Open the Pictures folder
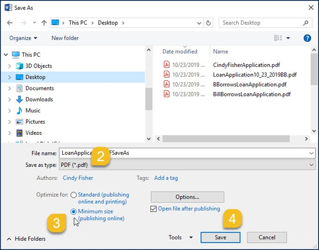 tap(35, 122)
